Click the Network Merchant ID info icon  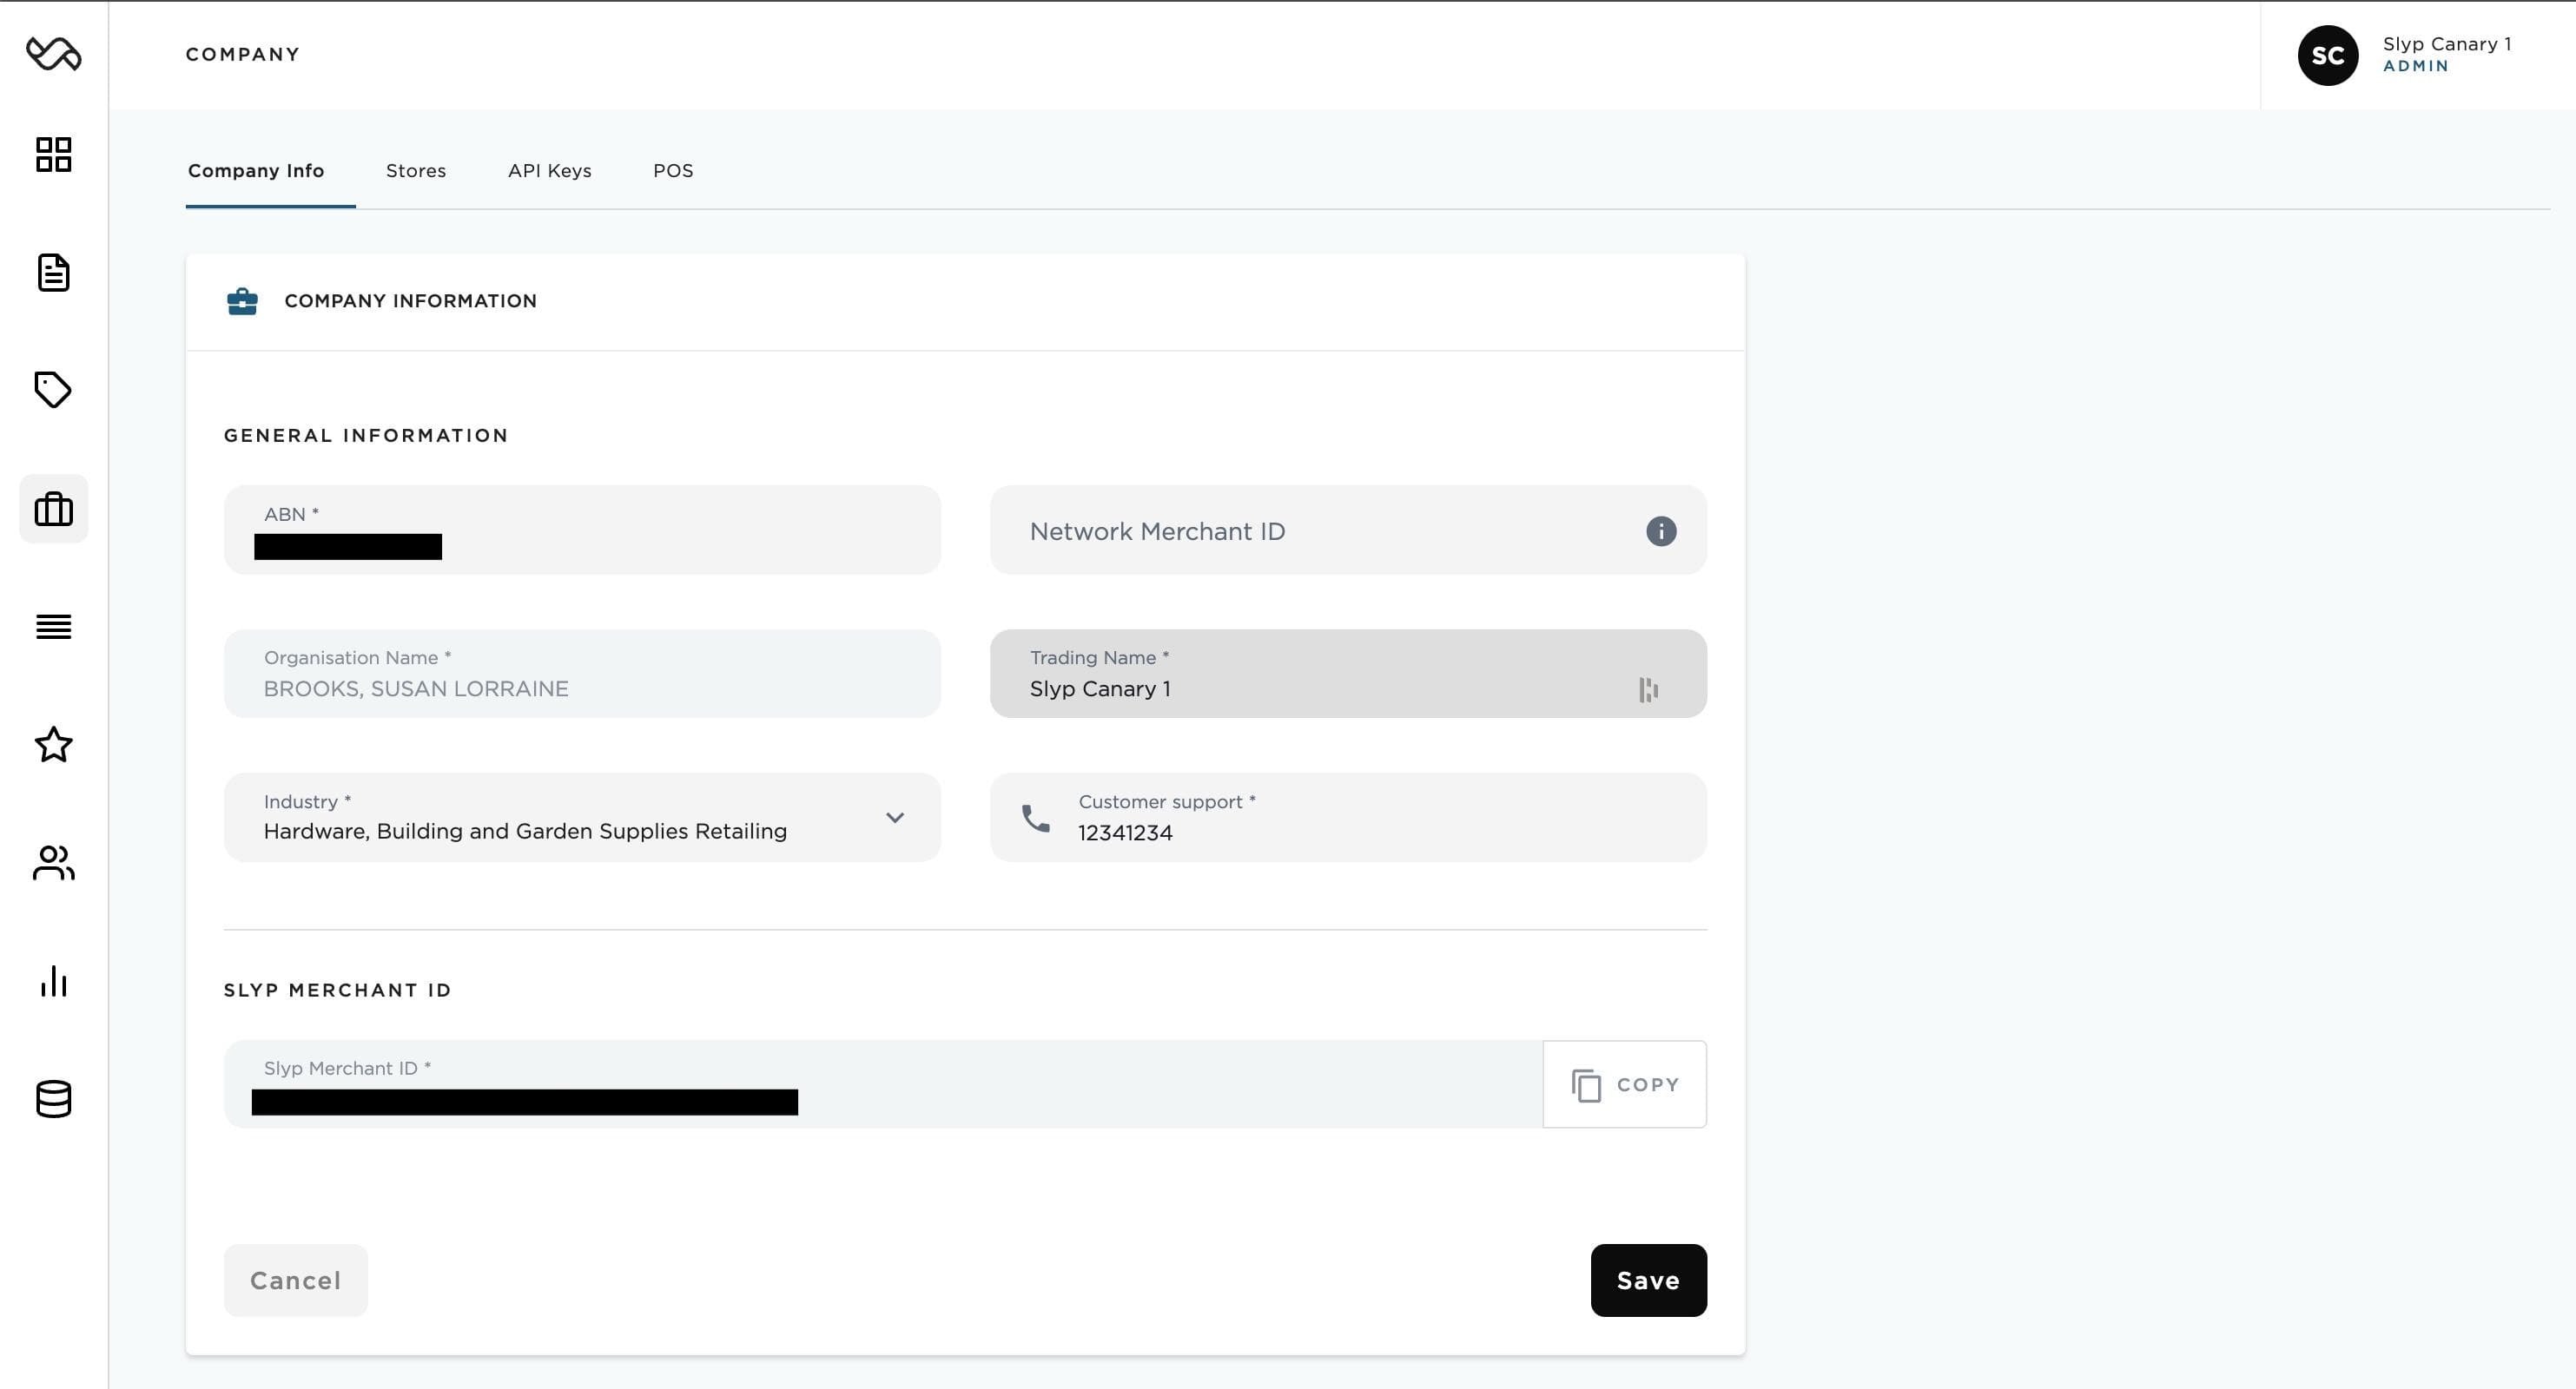(x=1661, y=530)
